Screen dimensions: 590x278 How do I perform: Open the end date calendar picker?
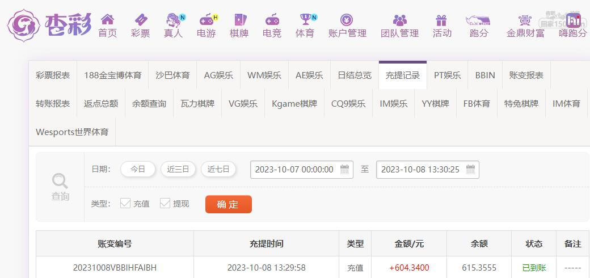[x=470, y=169]
